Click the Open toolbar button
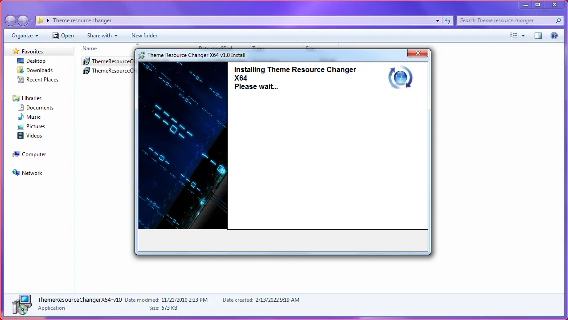The width and height of the screenshot is (568, 320). pos(63,36)
